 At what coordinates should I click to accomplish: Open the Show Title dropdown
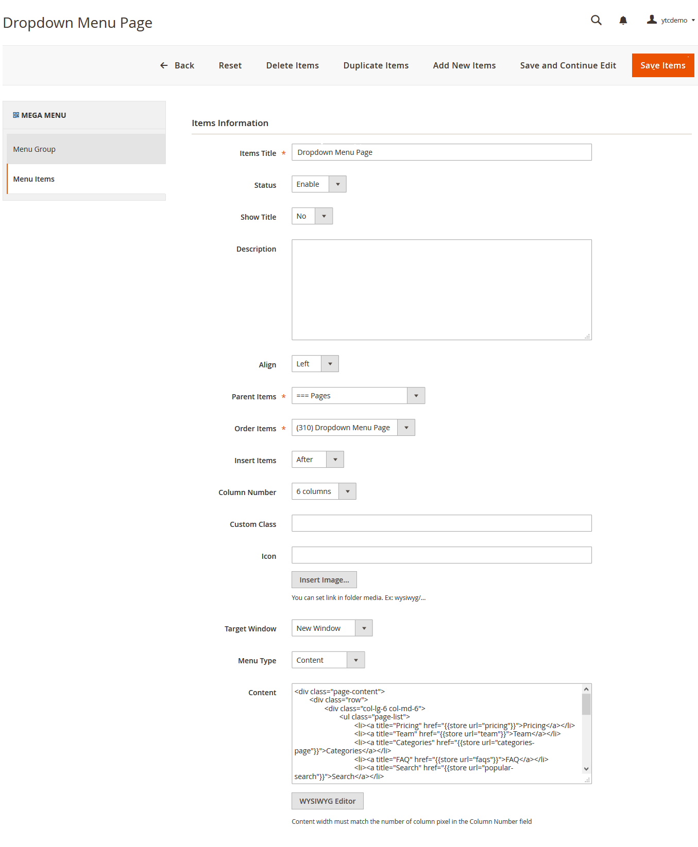pos(312,216)
